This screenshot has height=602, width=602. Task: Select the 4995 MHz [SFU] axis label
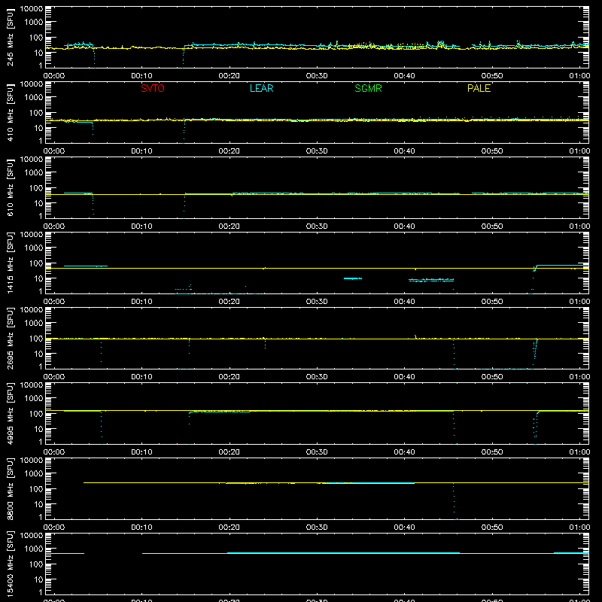pos(11,413)
